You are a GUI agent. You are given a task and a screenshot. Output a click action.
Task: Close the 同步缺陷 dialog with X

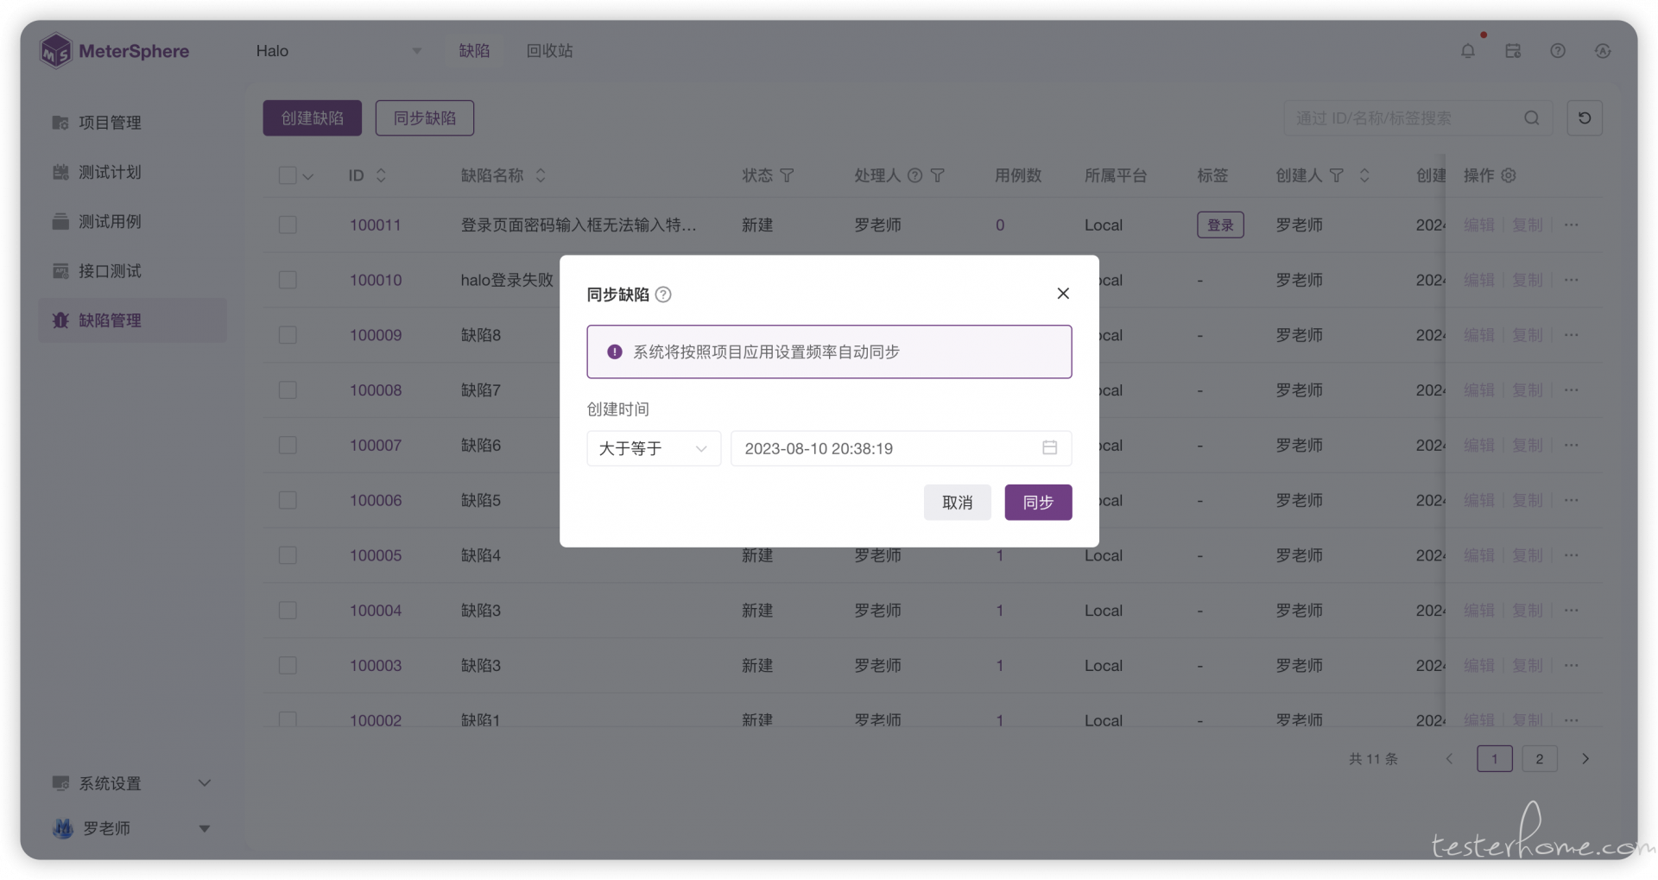coord(1063,294)
